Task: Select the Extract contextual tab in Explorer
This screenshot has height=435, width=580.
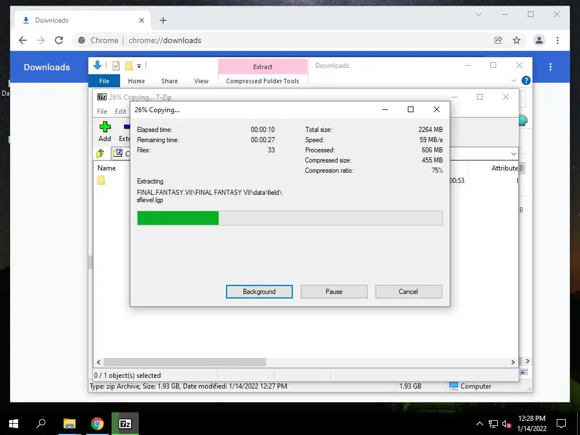Action: [x=263, y=67]
